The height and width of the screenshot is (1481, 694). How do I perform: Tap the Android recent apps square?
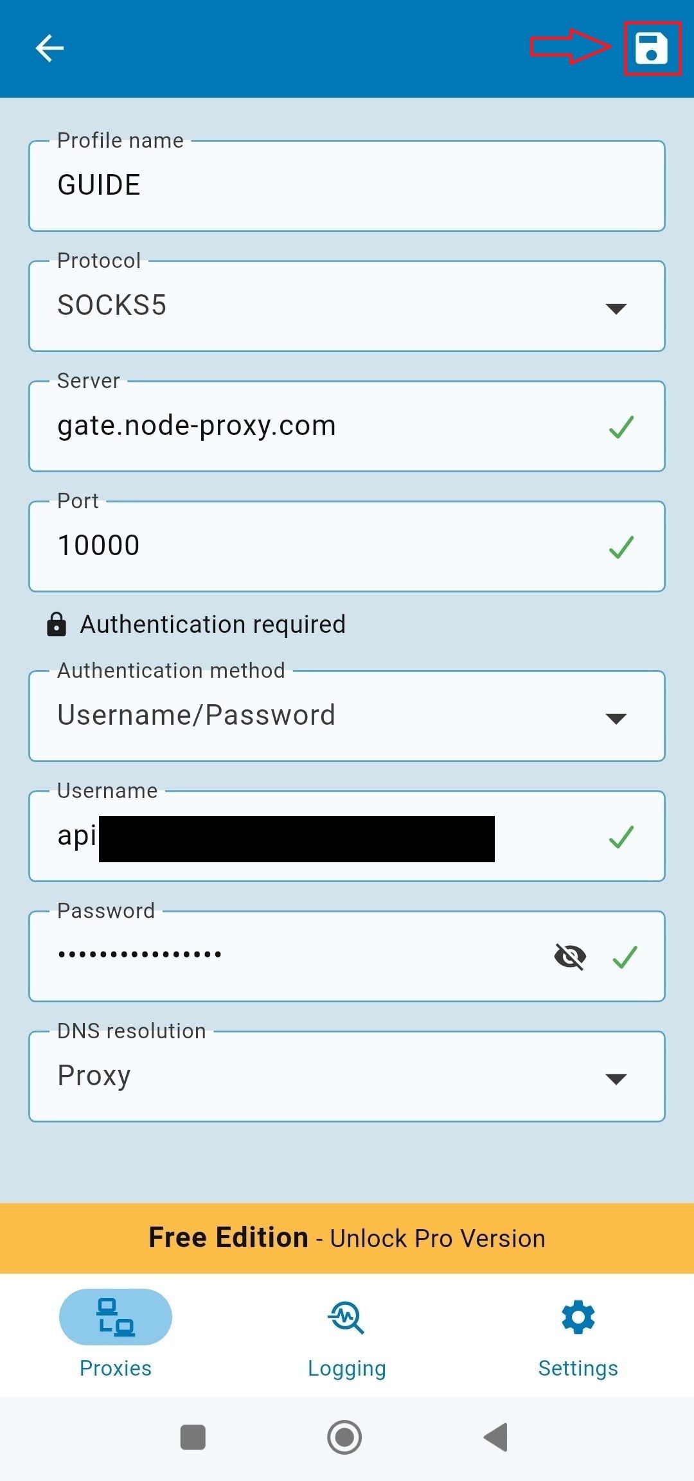click(193, 1437)
